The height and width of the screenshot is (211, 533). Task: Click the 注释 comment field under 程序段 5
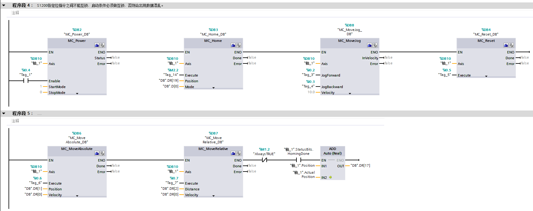point(16,121)
